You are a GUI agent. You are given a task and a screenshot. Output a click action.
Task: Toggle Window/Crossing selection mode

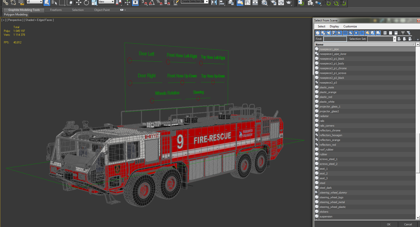click(70, 3)
